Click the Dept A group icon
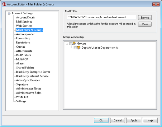162x127 pixels. [x=79, y=48]
